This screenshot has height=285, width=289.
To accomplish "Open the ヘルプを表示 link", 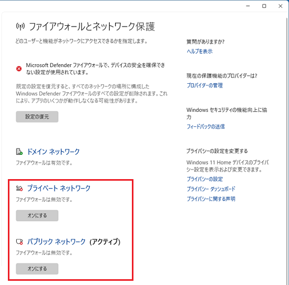I will click(x=200, y=51).
